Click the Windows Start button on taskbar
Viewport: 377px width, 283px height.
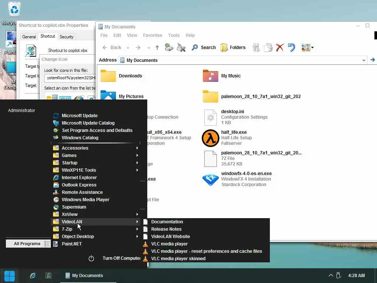[10, 276]
